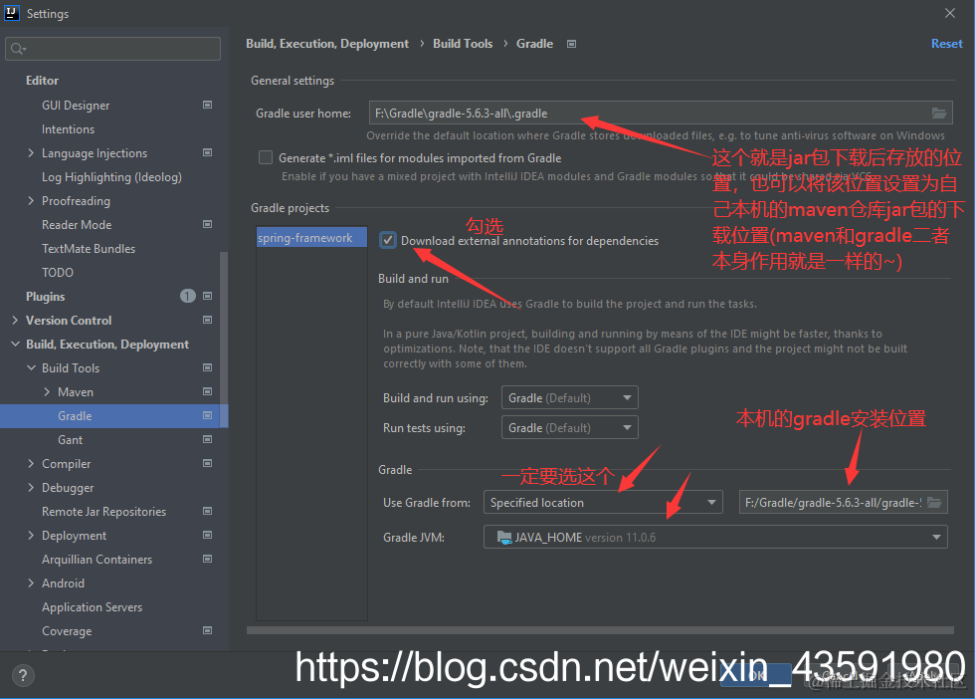Expand Android tree node
This screenshot has height=699, width=975.
point(31,582)
